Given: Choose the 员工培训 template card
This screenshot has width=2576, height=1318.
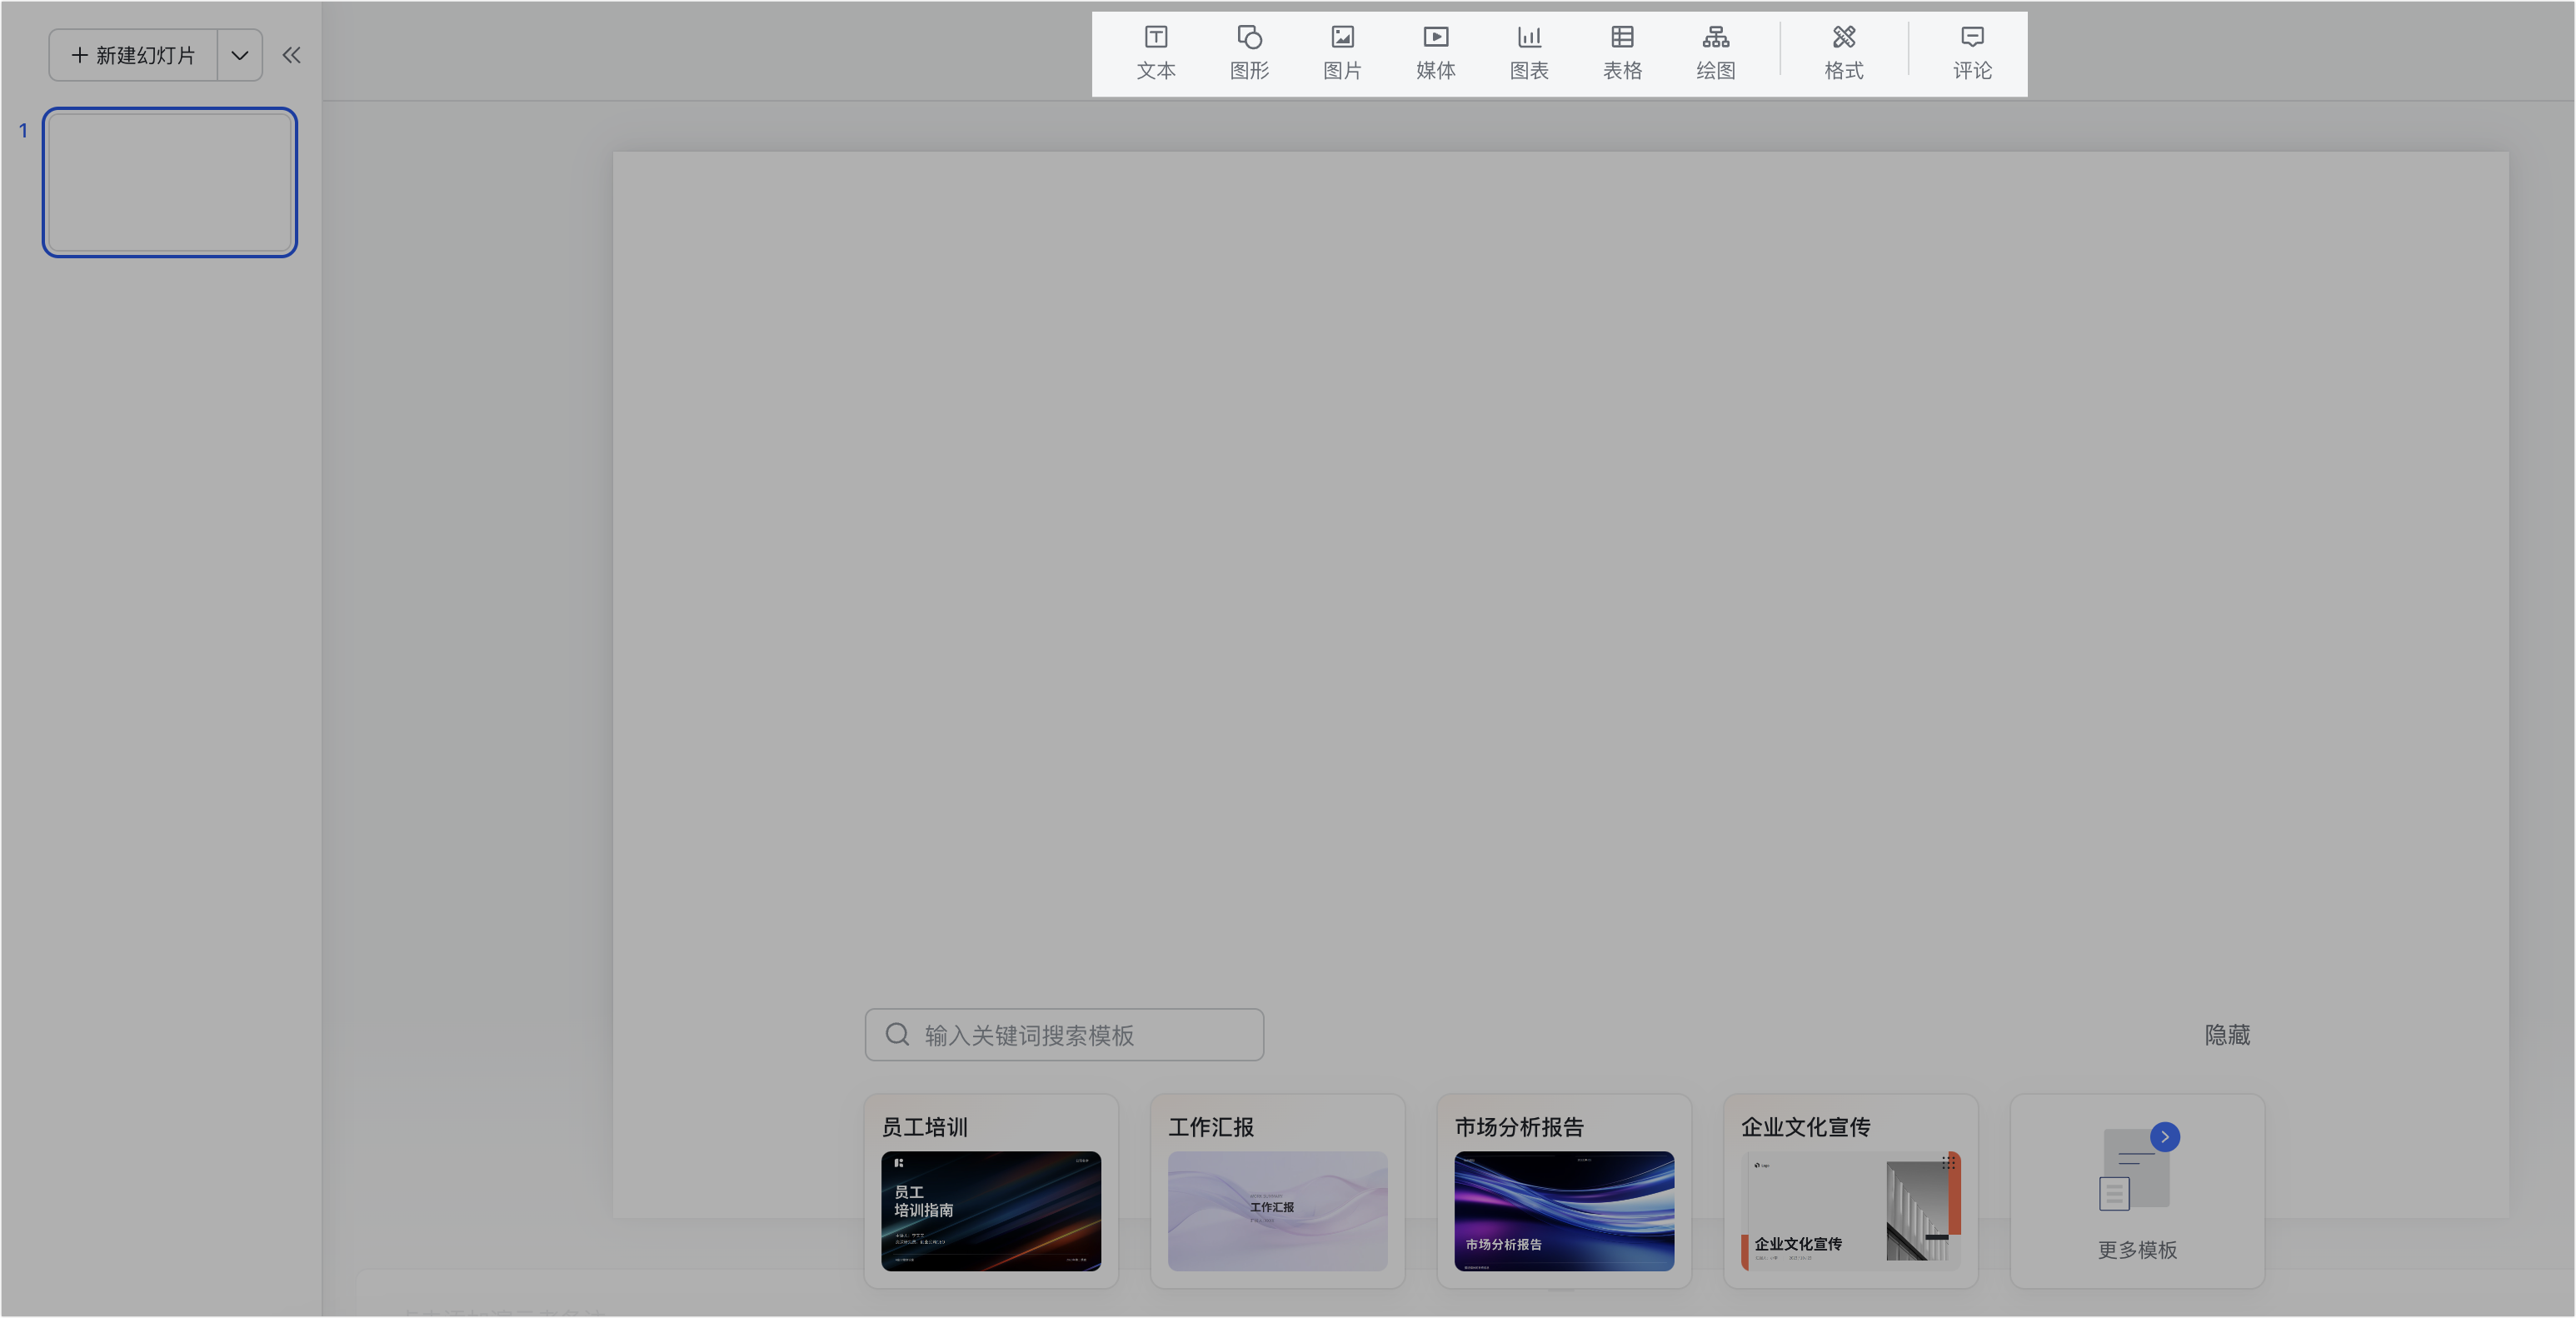Looking at the screenshot, I should pos(990,1190).
